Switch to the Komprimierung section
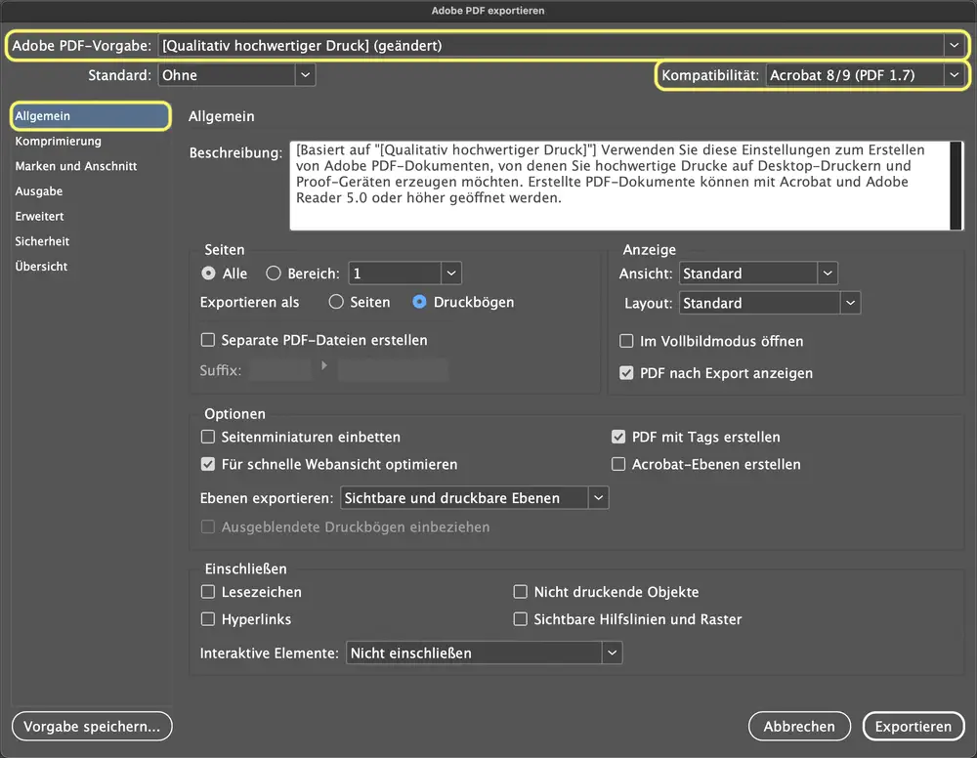The width and height of the screenshot is (977, 758). (x=58, y=142)
